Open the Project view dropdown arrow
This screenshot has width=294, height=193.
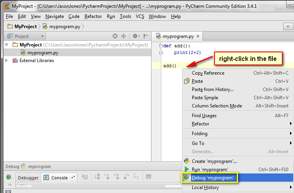click(42, 36)
